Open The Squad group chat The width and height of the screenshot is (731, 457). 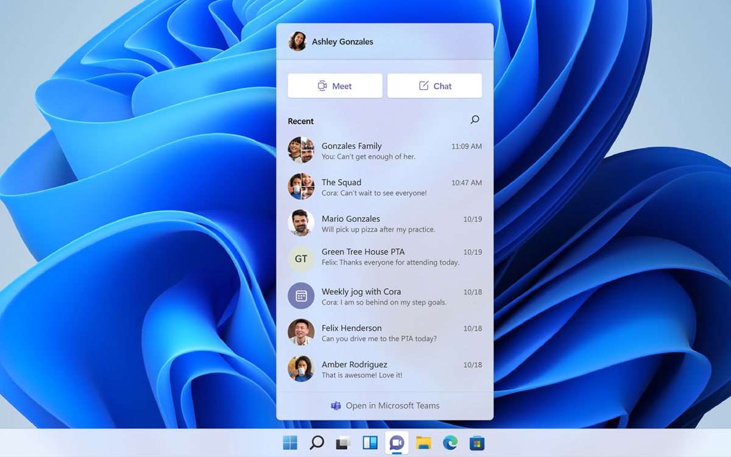coord(384,187)
